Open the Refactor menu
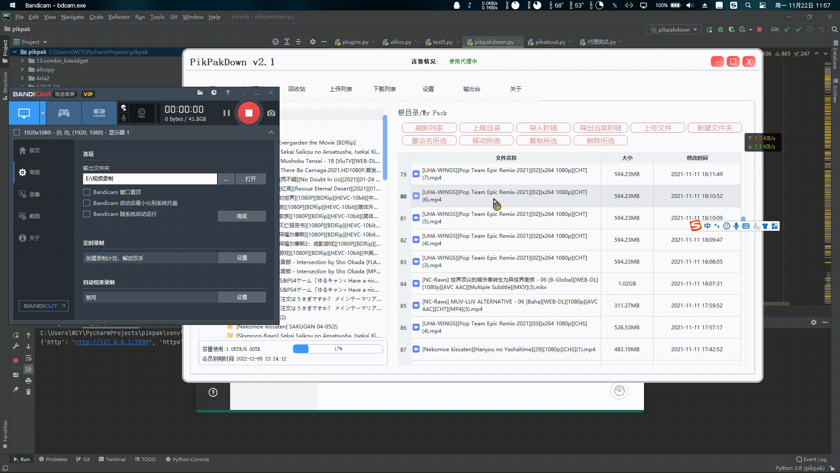Screen dimensions: 840x473 click(x=119, y=17)
